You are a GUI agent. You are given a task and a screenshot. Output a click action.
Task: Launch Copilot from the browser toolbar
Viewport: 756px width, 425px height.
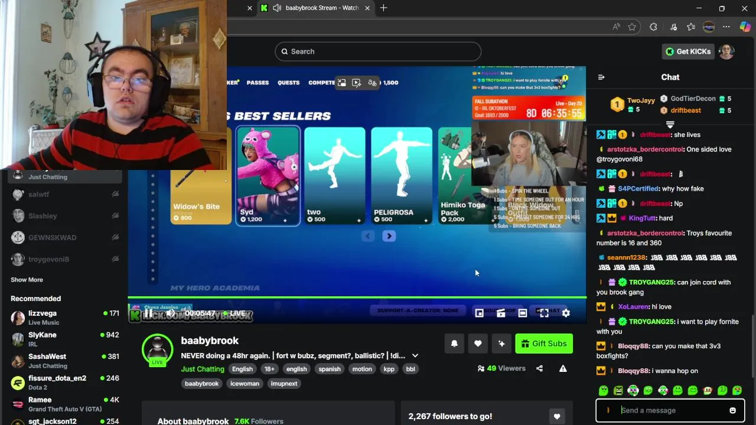(745, 27)
